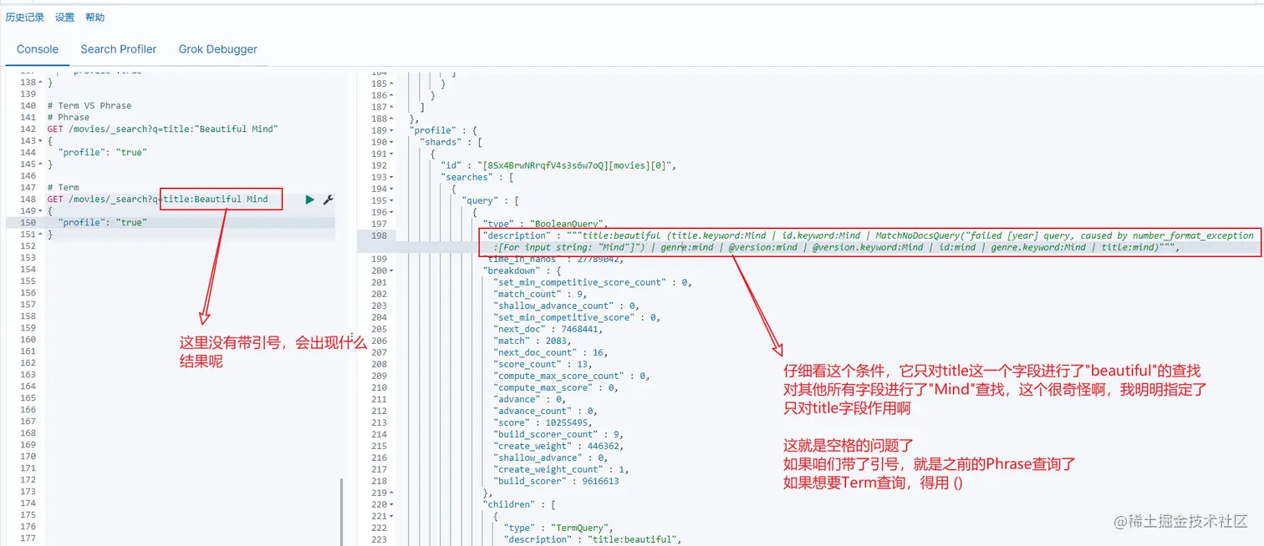
Task: Toggle fold marker at editor line 151
Action: pos(40,235)
